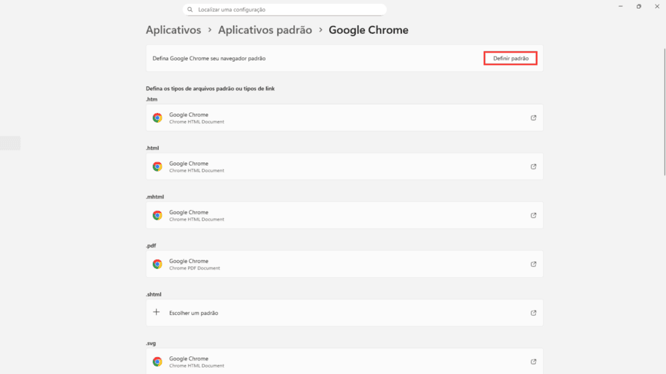Viewport: 666px width, 374px height.
Task: Open the external link icon for .svg
Action: 533,362
